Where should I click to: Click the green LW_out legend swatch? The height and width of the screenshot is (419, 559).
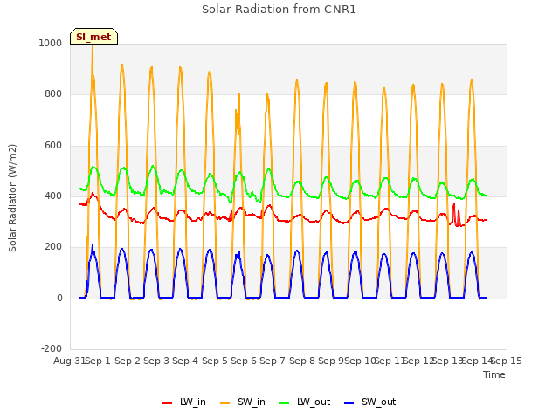tap(285, 403)
